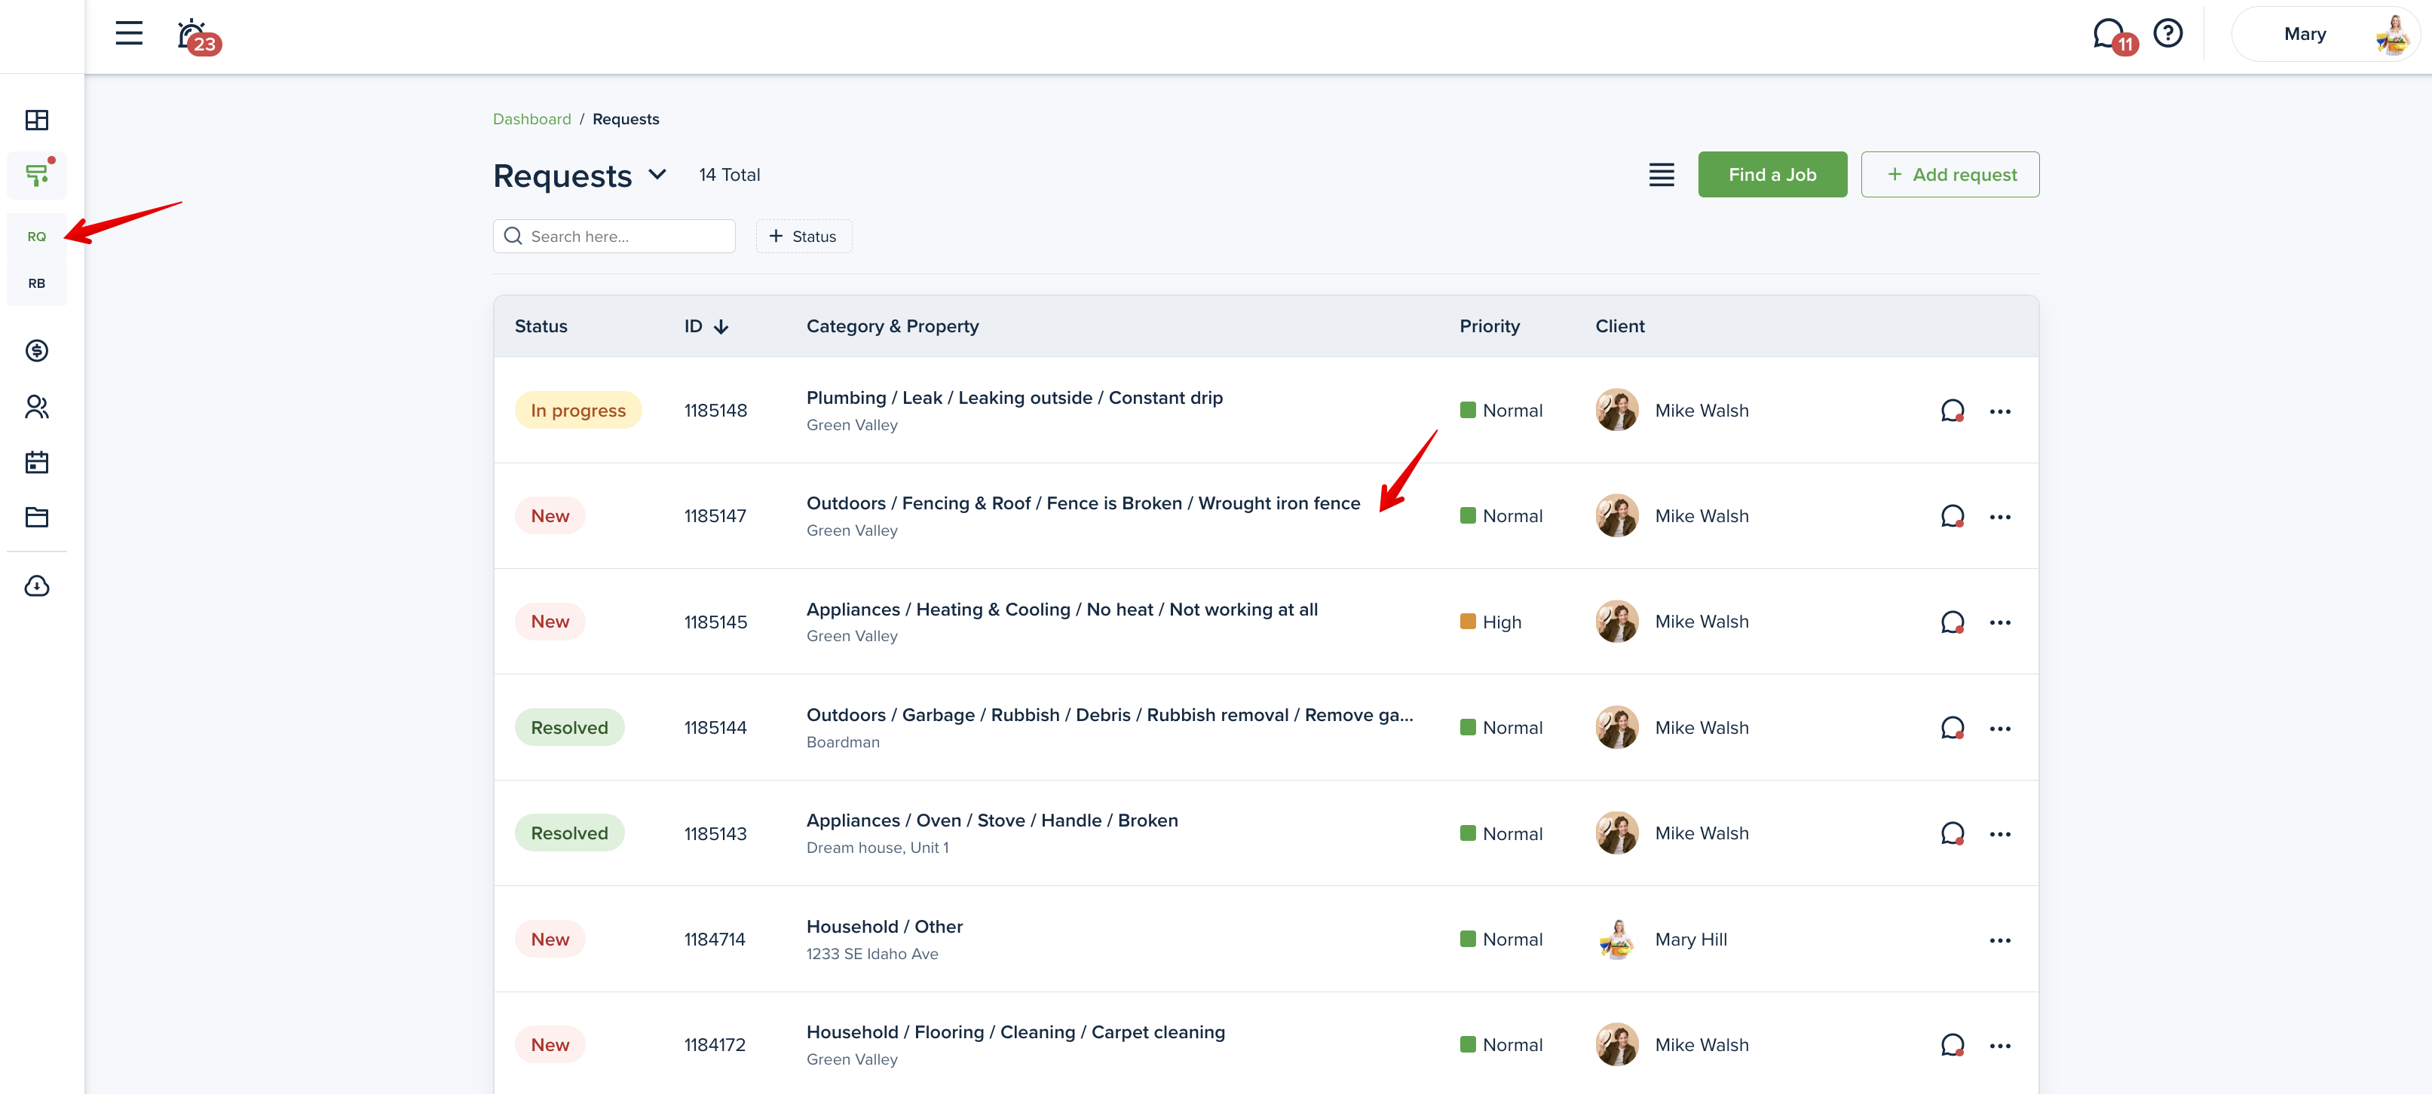Viewport: 2432px width, 1094px height.
Task: Select the RQ sidebar submenu item
Action: [x=37, y=237]
